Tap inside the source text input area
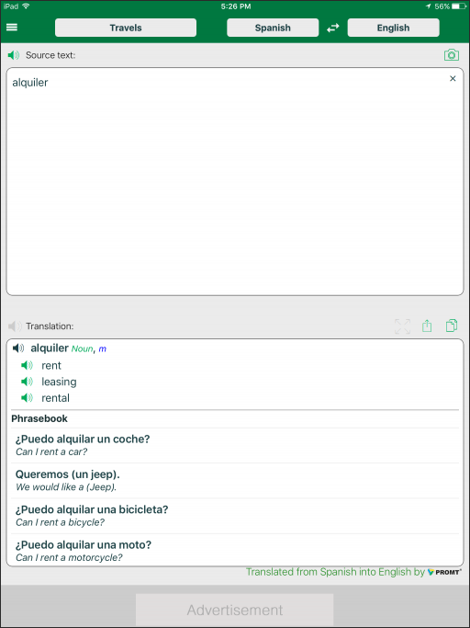This screenshot has height=628, width=470. click(x=235, y=182)
